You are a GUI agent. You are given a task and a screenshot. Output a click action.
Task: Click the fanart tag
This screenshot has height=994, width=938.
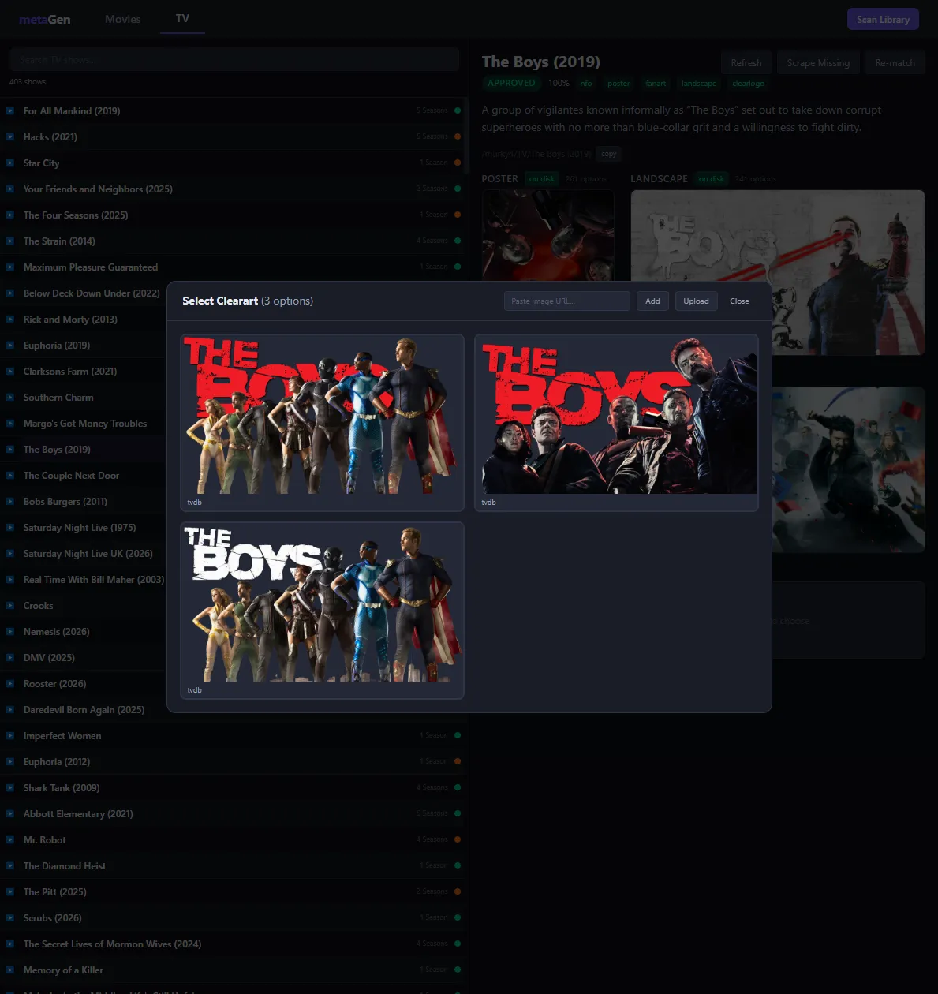(x=656, y=84)
